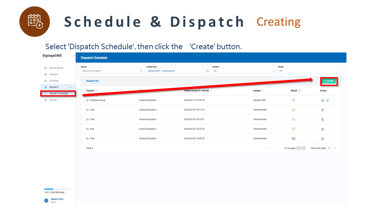Sort the list by Content column
The height and width of the screenshot is (217, 387).
pos(96,91)
